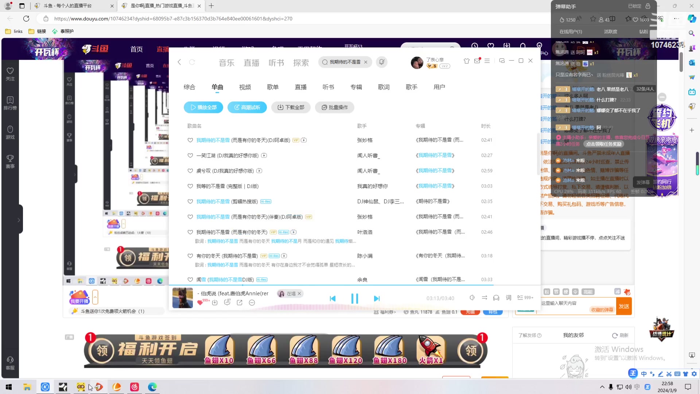Open sound effects headphone icon
The width and height of the screenshot is (700, 394).
click(x=496, y=298)
